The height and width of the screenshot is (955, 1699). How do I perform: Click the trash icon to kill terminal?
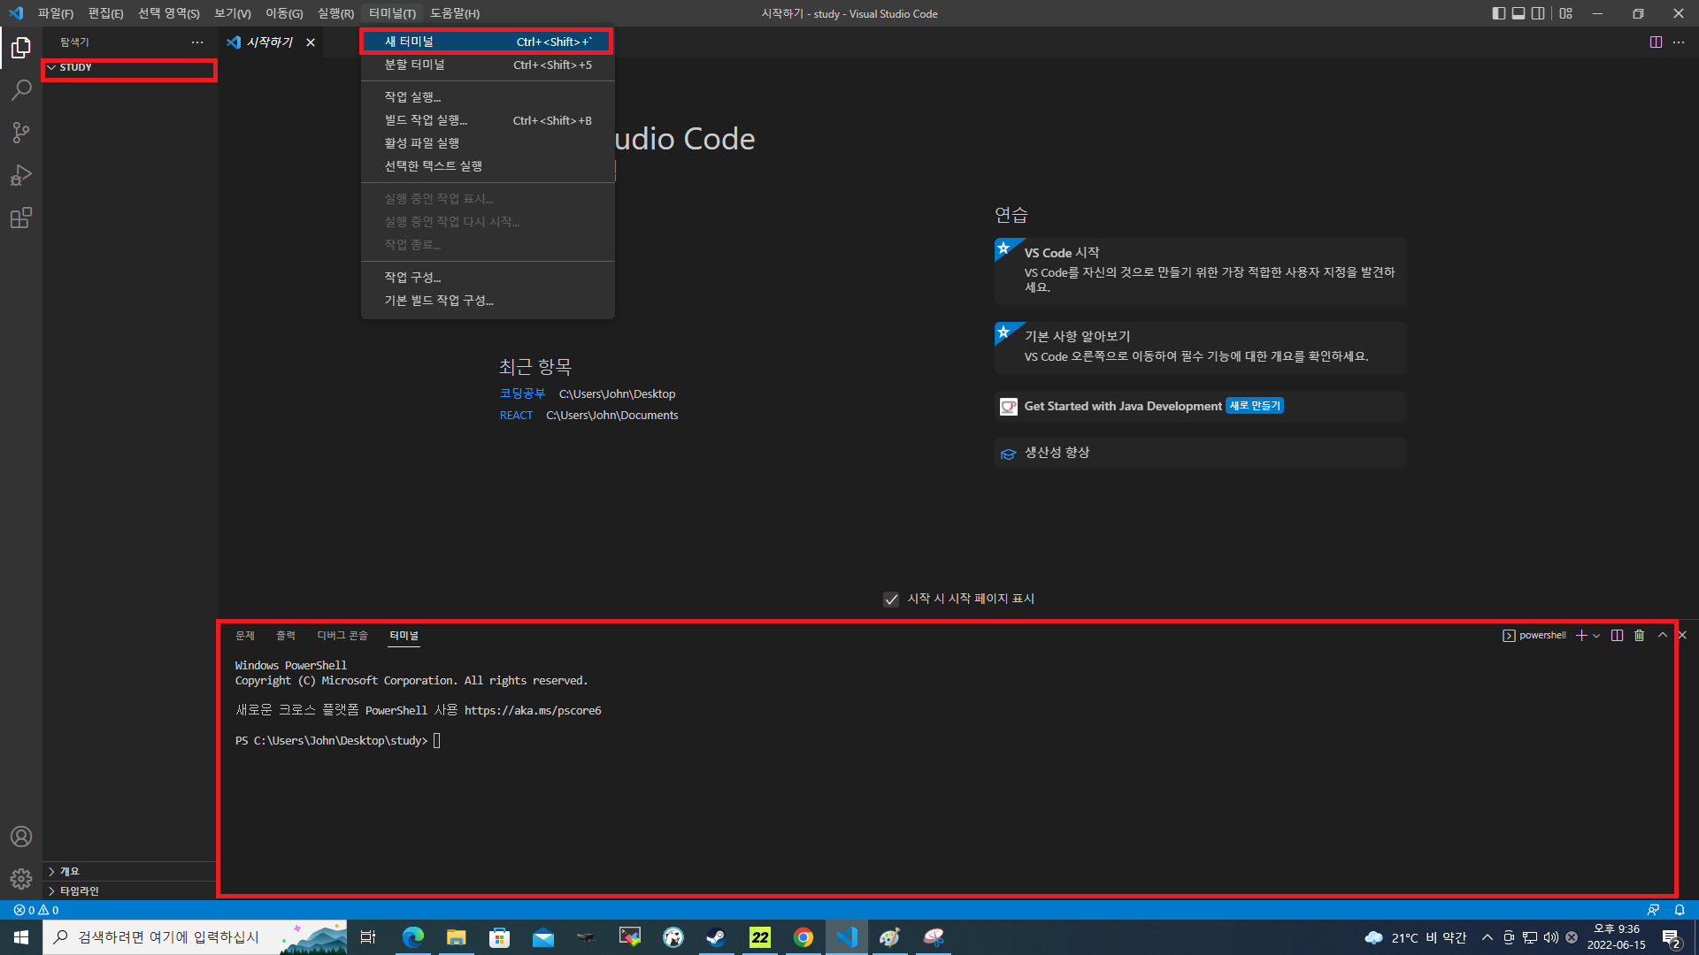click(1639, 635)
